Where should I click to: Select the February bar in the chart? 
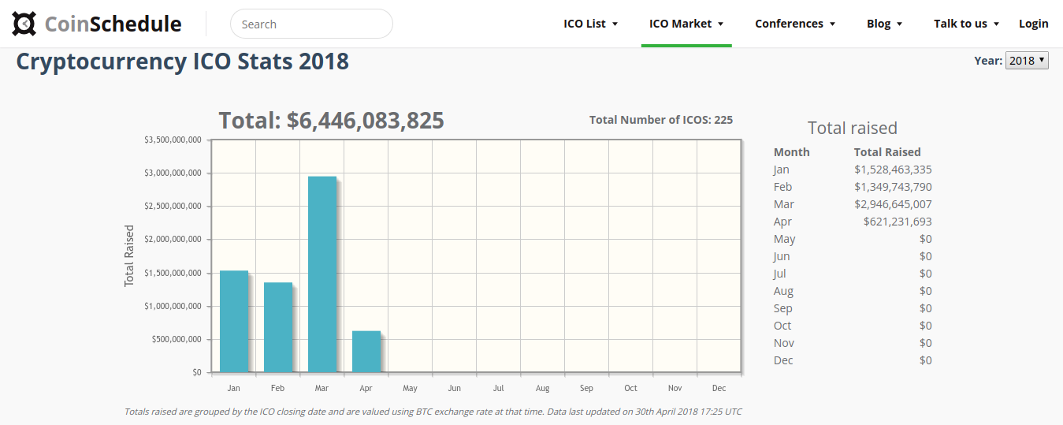point(278,327)
